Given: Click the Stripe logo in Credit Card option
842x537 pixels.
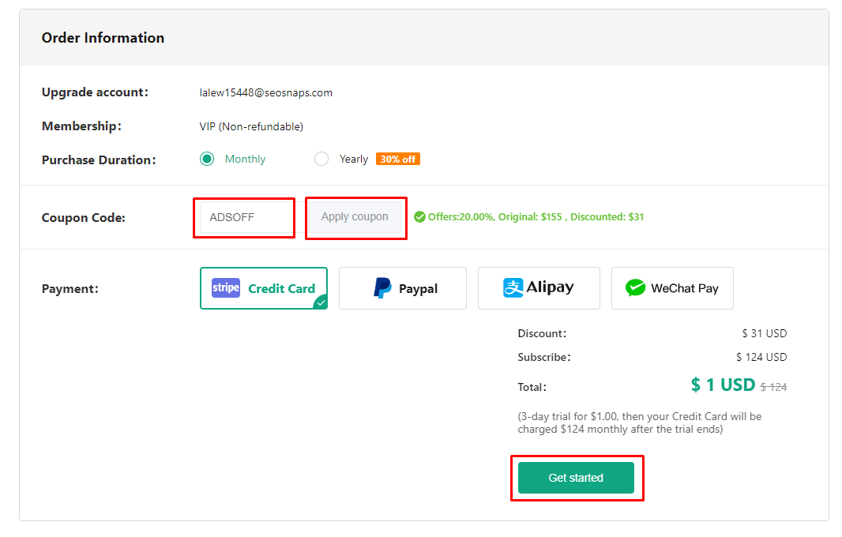Looking at the screenshot, I should click(226, 288).
